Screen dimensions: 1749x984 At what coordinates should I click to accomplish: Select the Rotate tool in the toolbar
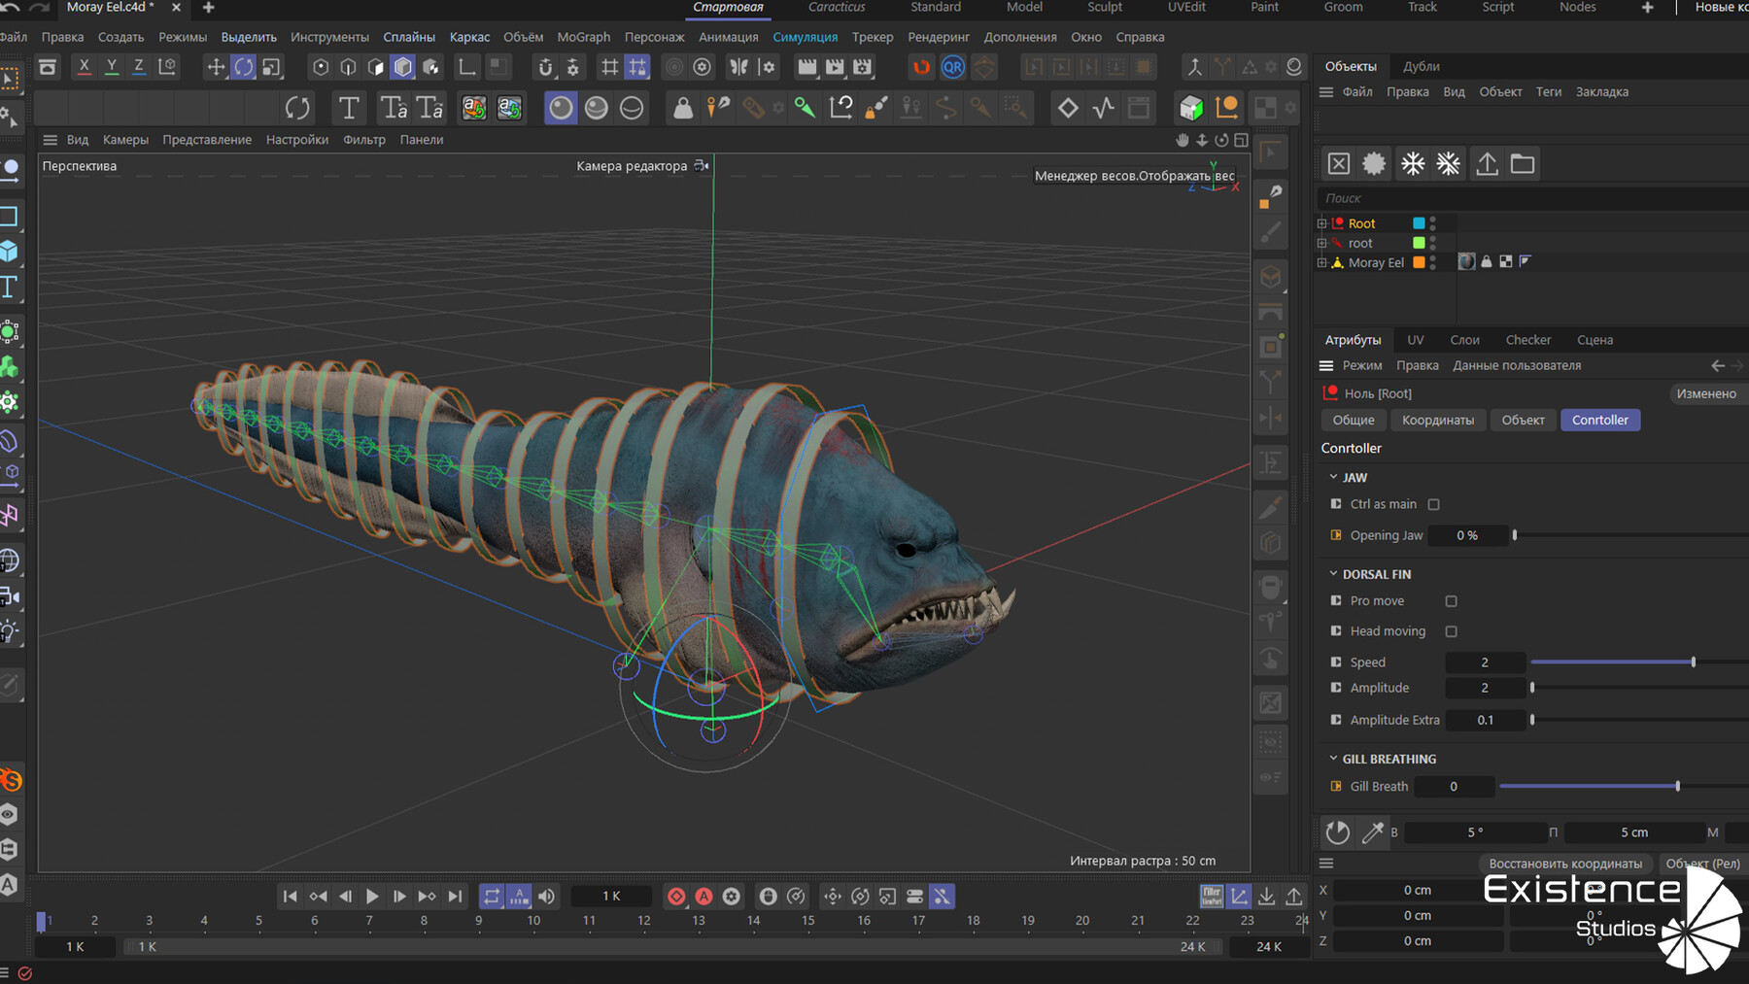pyautogui.click(x=244, y=66)
